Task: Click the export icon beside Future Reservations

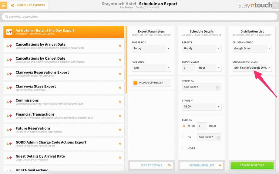Action: (9, 130)
